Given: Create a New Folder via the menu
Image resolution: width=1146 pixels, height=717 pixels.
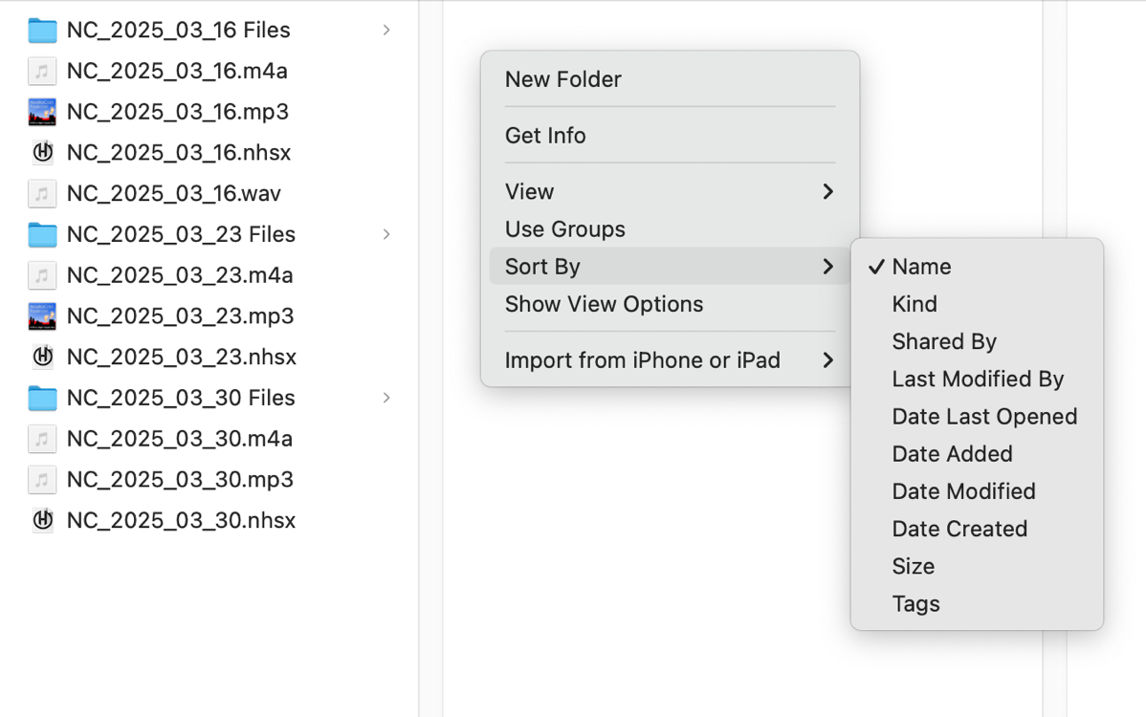Looking at the screenshot, I should (x=562, y=79).
